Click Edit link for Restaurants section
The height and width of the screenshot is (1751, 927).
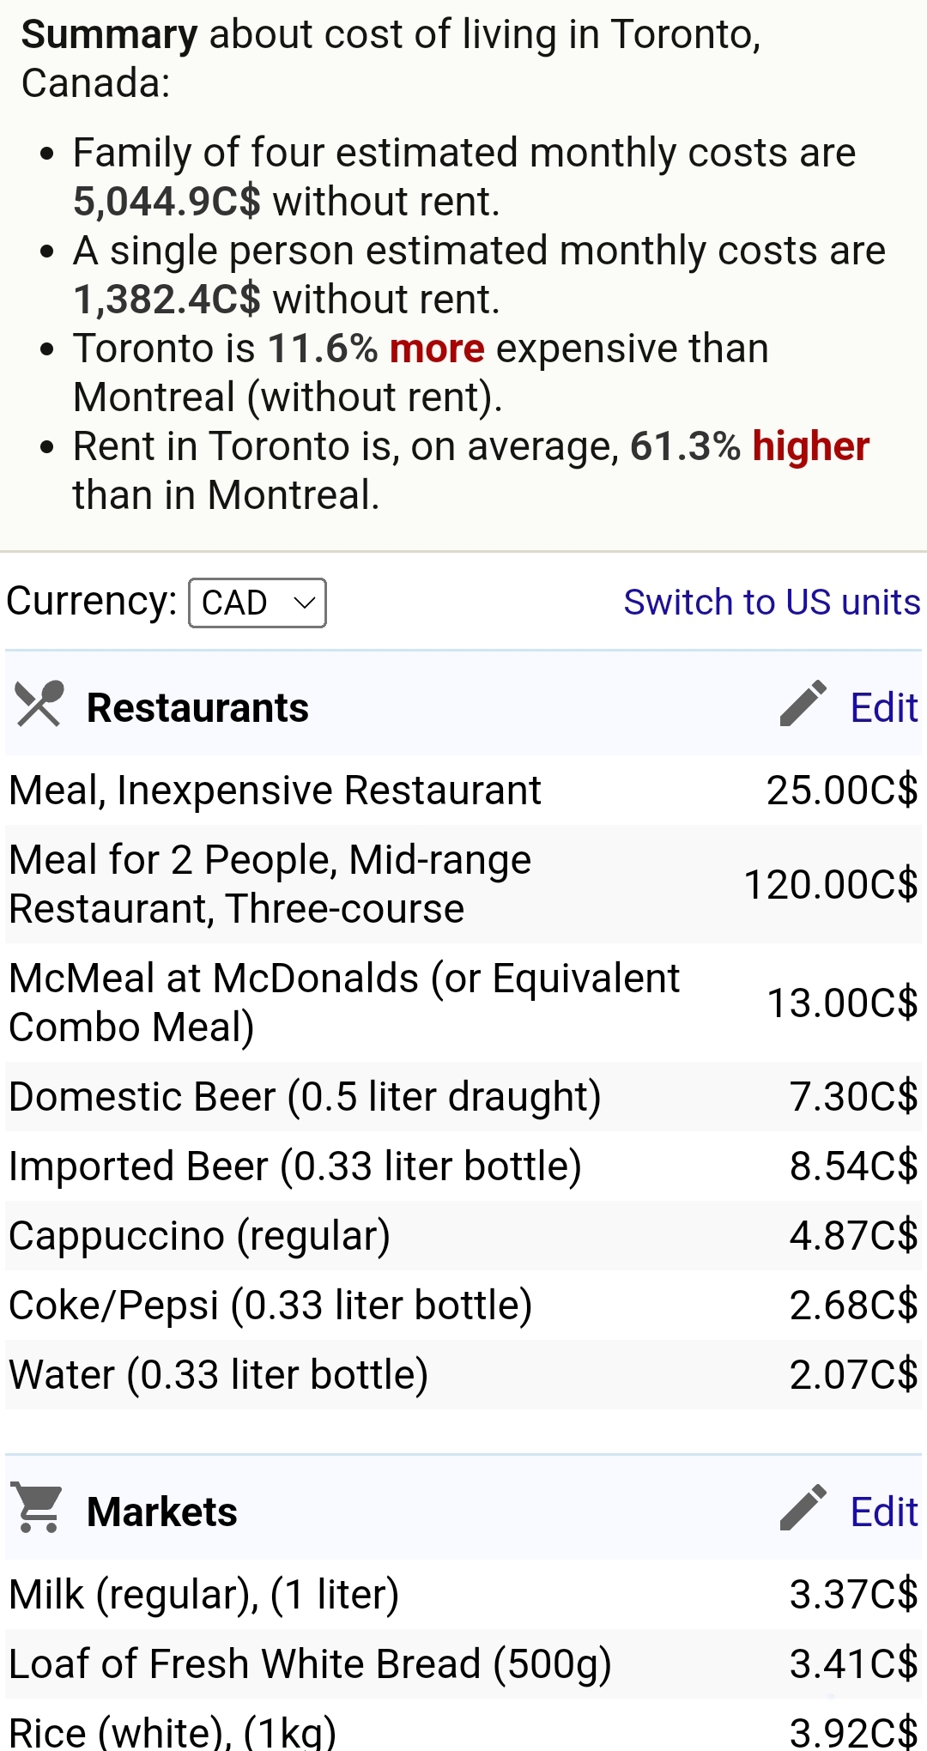pos(883,708)
